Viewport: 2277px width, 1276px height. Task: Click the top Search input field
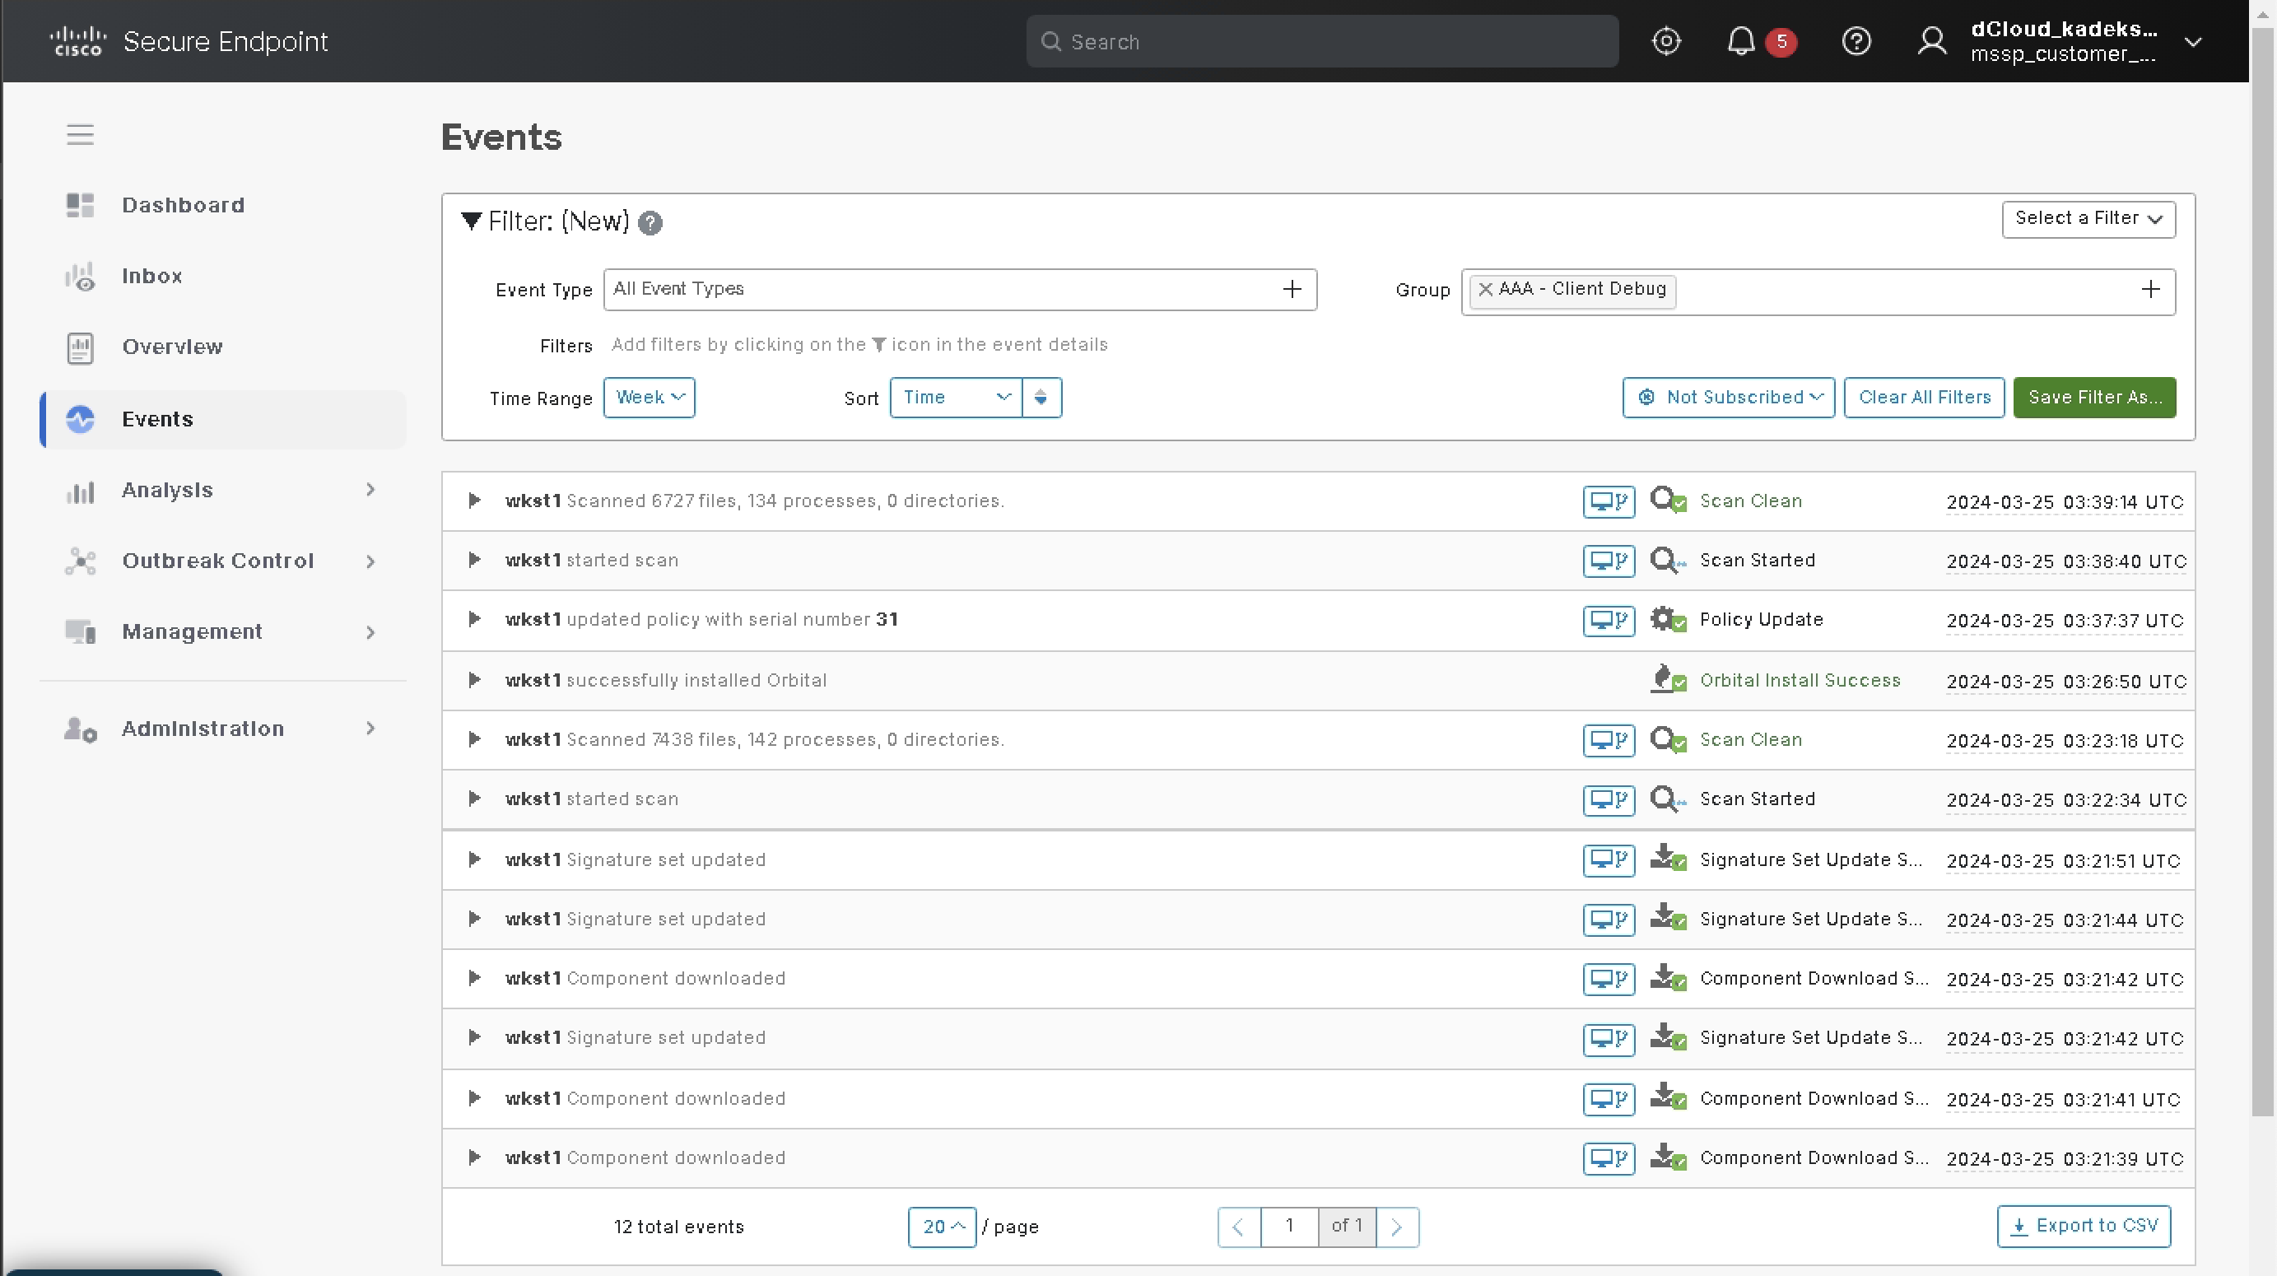pyautogui.click(x=1321, y=41)
